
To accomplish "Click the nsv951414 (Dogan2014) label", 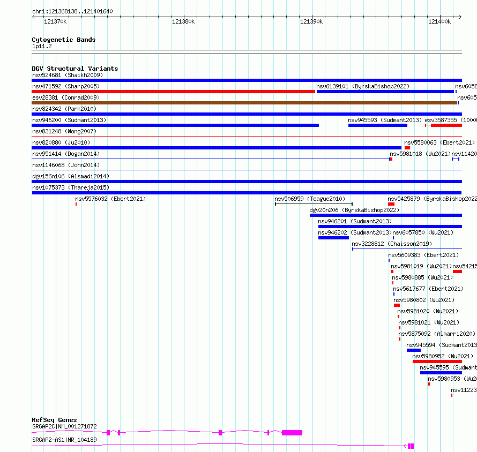I will pyautogui.click(x=66, y=154).
